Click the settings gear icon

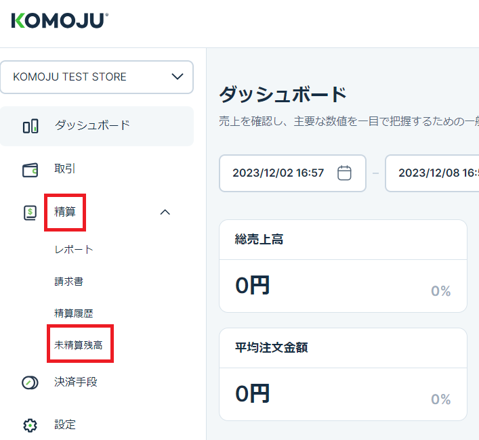30,425
